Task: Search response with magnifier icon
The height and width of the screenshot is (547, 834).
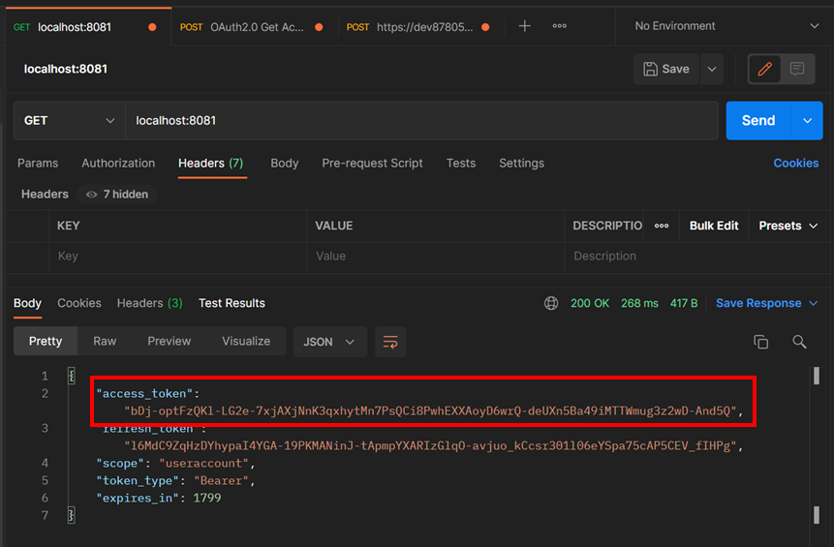Action: [799, 342]
